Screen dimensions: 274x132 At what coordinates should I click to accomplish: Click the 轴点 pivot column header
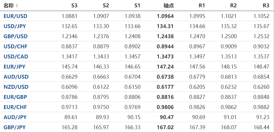point(169,6)
